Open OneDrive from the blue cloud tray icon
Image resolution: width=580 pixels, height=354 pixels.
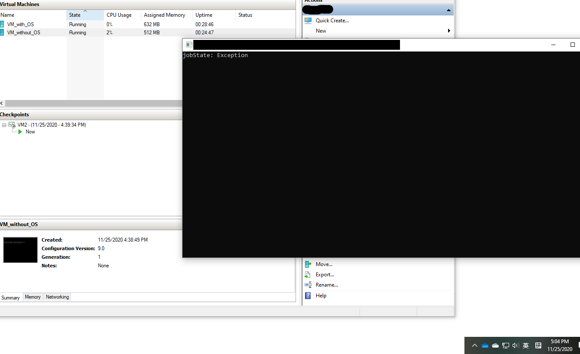pos(485,345)
